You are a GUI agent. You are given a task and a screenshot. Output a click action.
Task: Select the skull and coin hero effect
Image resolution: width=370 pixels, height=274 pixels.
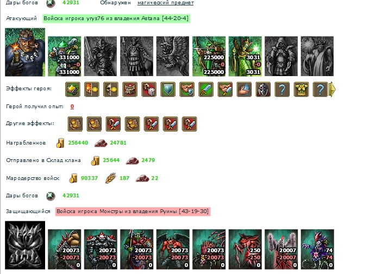[111, 89]
